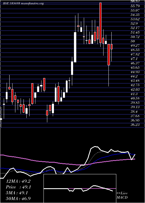The width and height of the screenshot is (145, 203).
Task: Choose the 39.85 price axis value
Action: pos(135,103)
